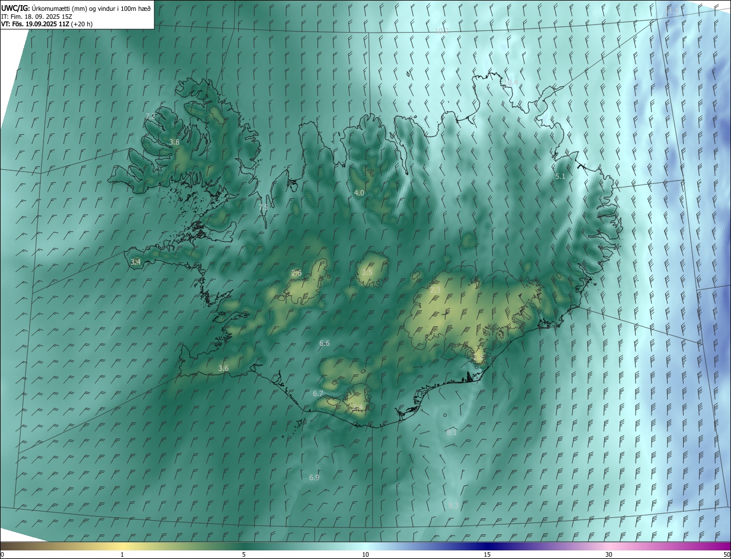Click the 2.5 value label
The height and width of the screenshot is (559, 731).
(367, 272)
